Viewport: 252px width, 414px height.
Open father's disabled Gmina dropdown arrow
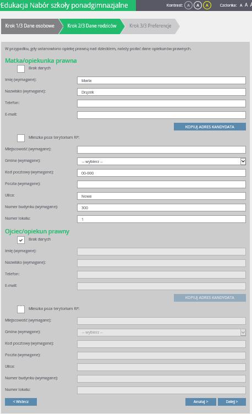click(243, 333)
